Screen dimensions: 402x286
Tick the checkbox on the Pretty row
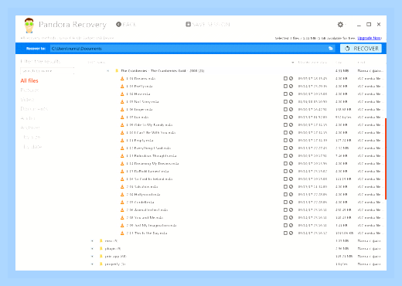[285, 87]
